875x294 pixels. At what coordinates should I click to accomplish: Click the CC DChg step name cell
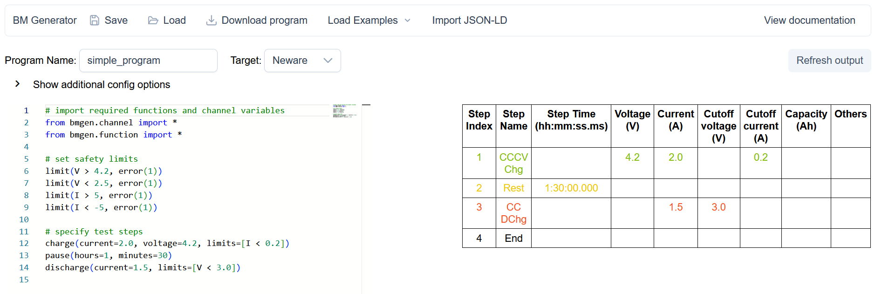coord(513,213)
